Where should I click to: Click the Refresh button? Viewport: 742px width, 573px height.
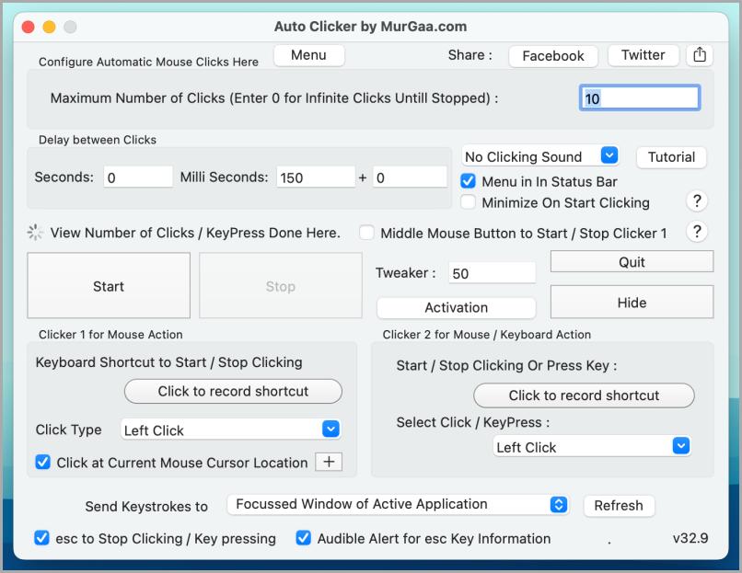coord(619,505)
